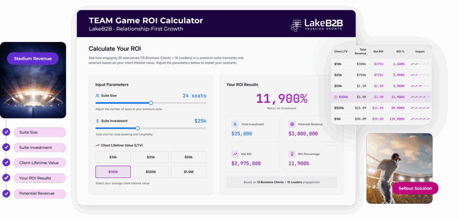Screen dimensions: 459x220
Task: Toggle the checkmark beside Client Lifetime Value
Action: (6, 163)
